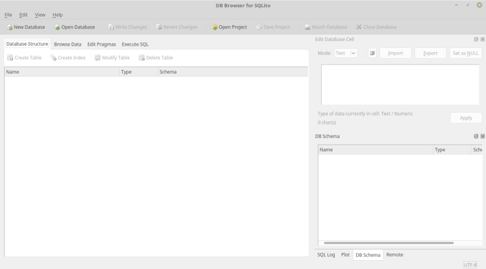
Task: Click Attach Database toolbar item
Action: pyautogui.click(x=326, y=27)
